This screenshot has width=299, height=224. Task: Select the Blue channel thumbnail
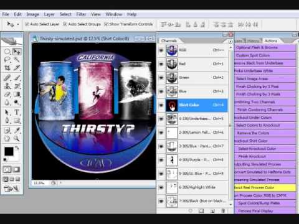point(172,91)
